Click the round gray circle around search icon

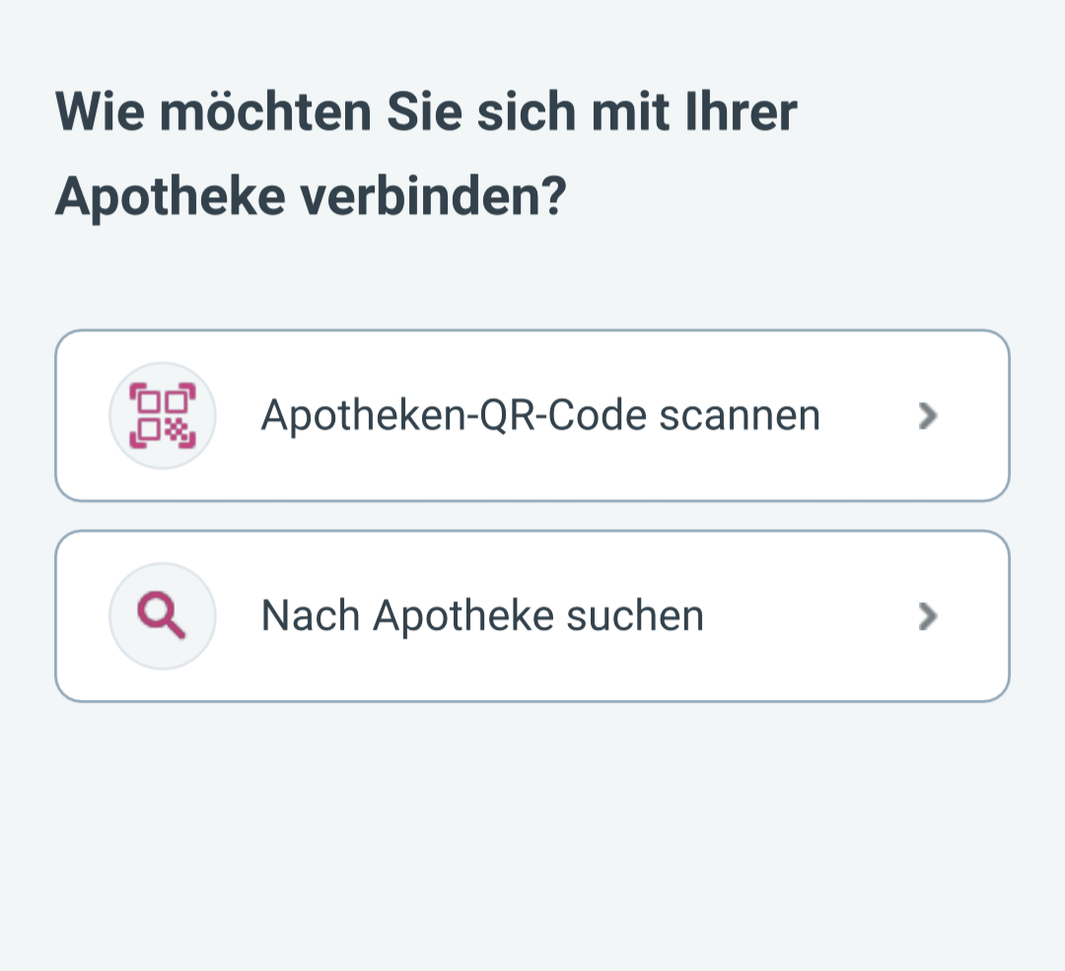[163, 616]
